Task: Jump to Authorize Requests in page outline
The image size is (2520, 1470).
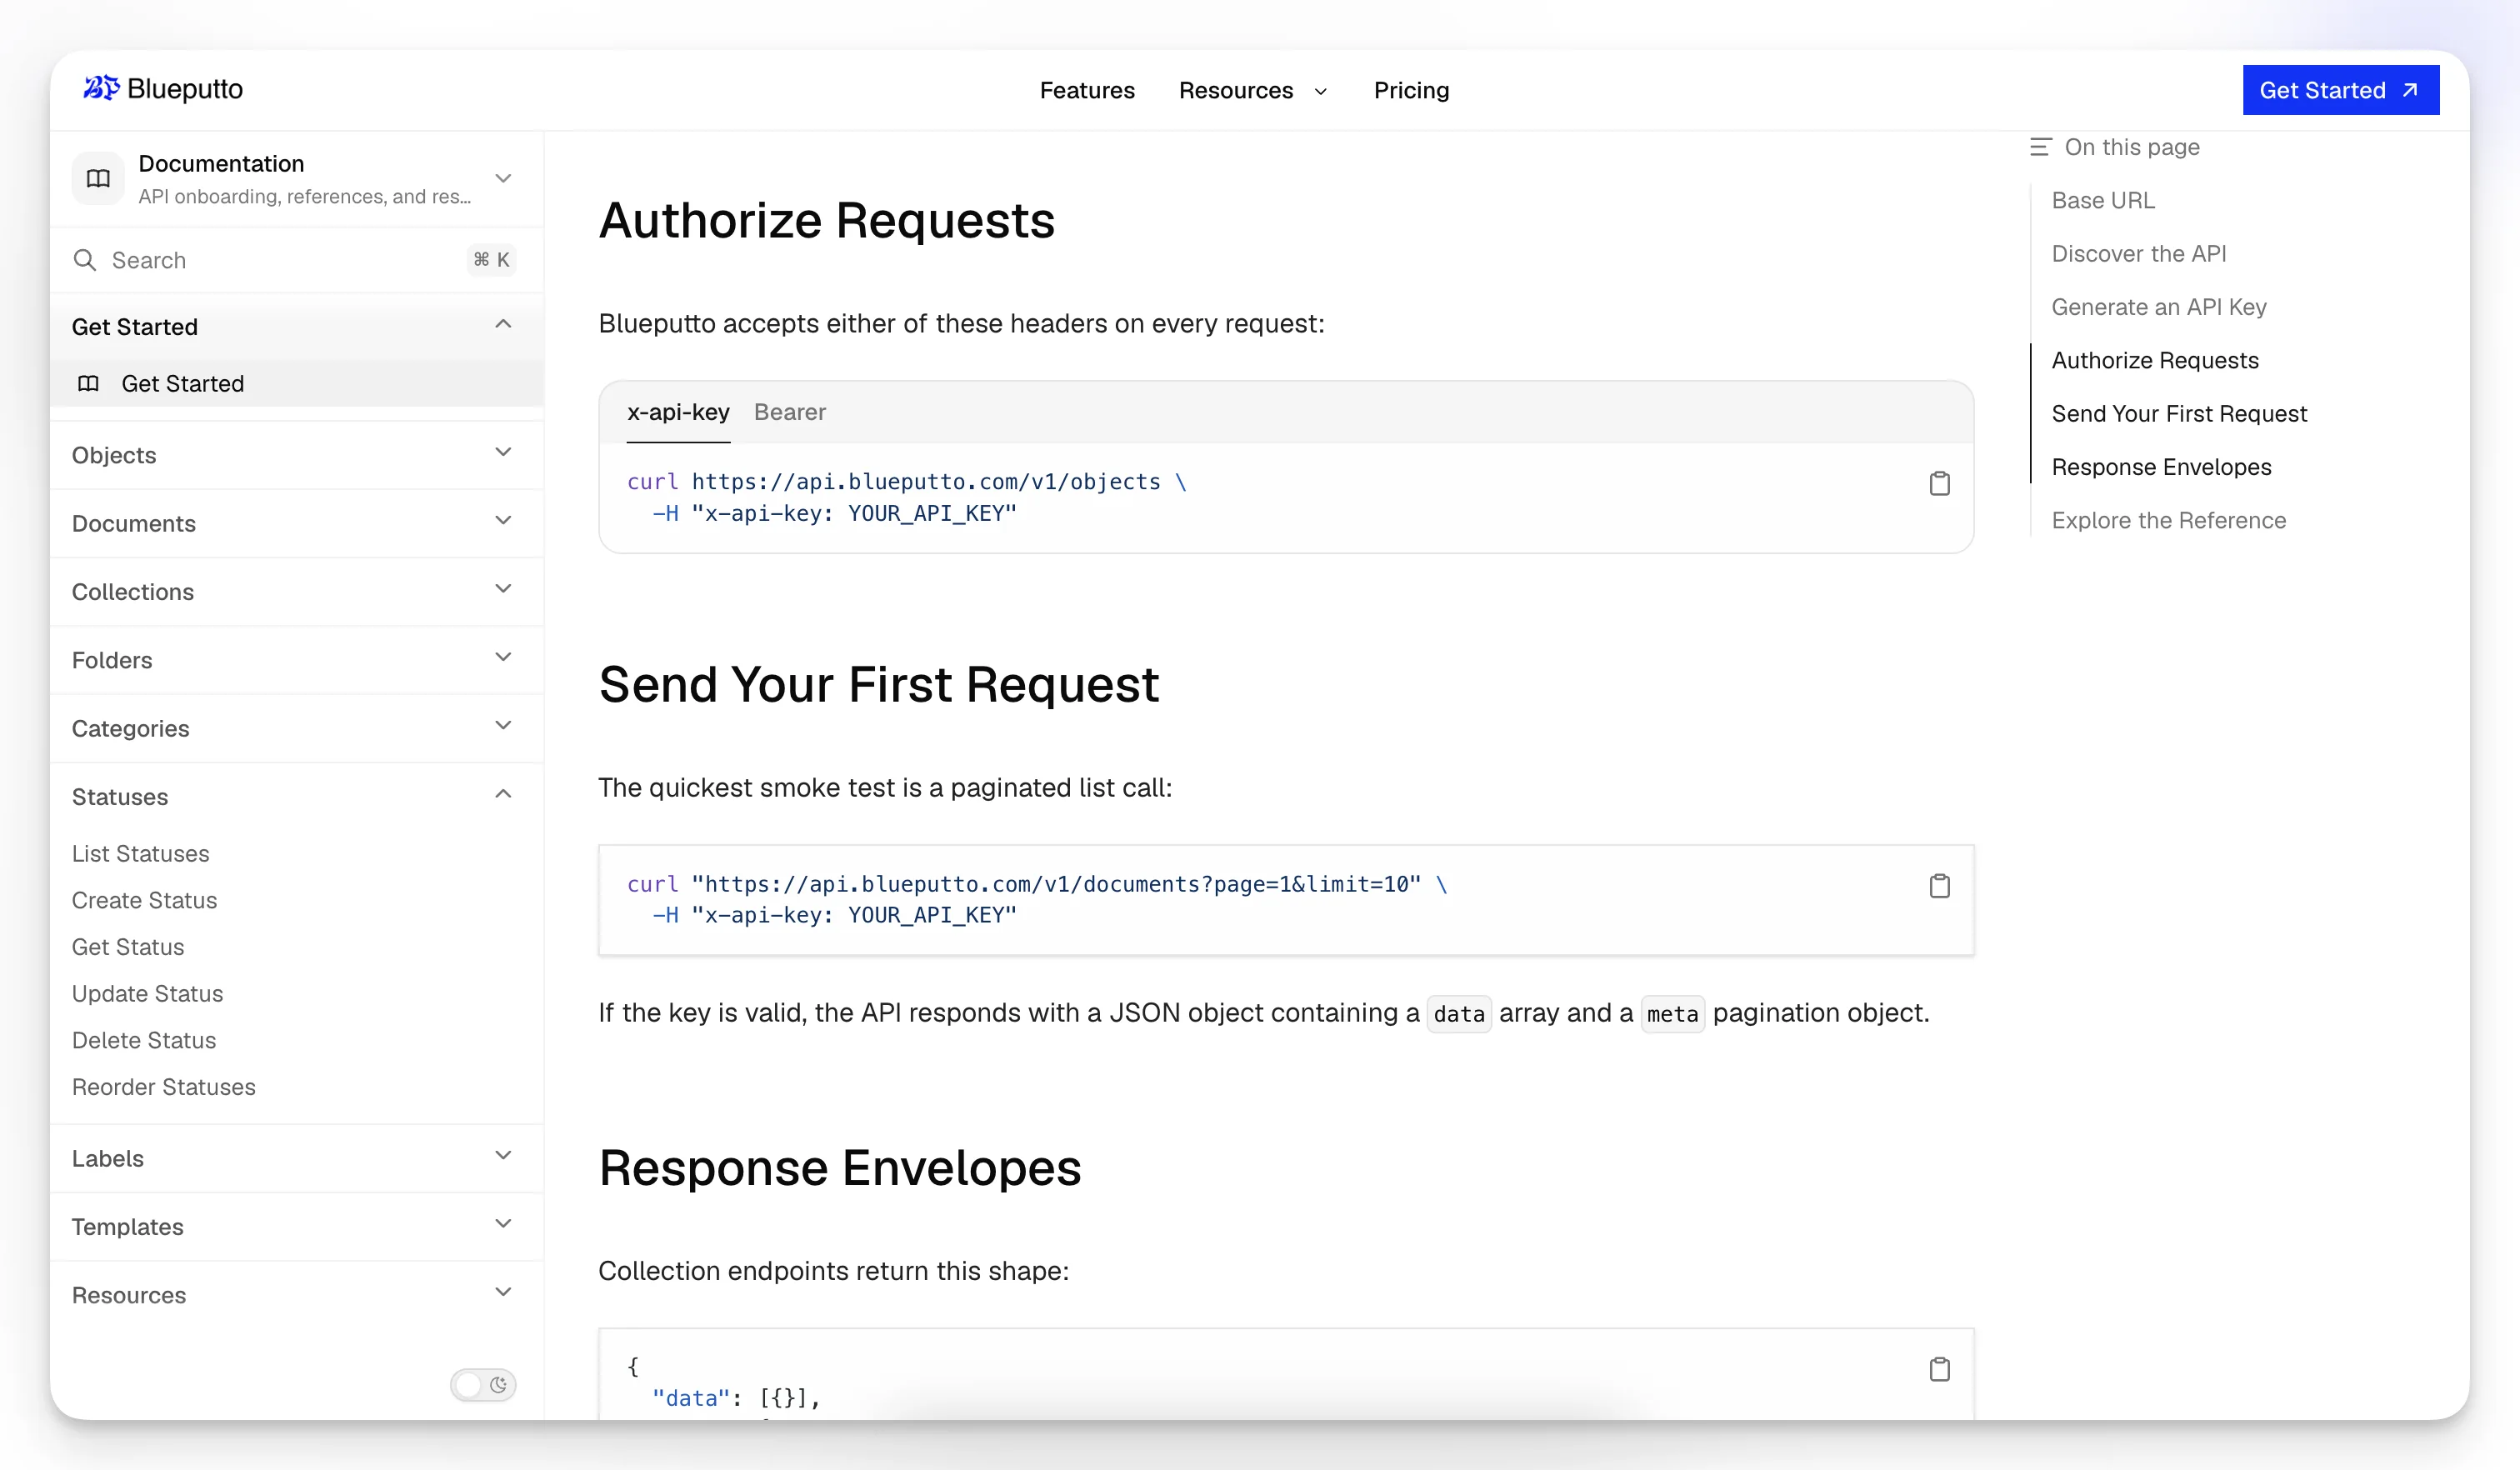Action: 2155,360
